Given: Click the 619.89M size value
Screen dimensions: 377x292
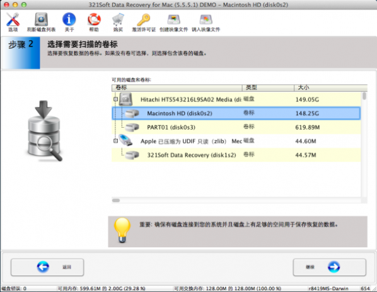Looking at the screenshot, I should click(308, 127).
